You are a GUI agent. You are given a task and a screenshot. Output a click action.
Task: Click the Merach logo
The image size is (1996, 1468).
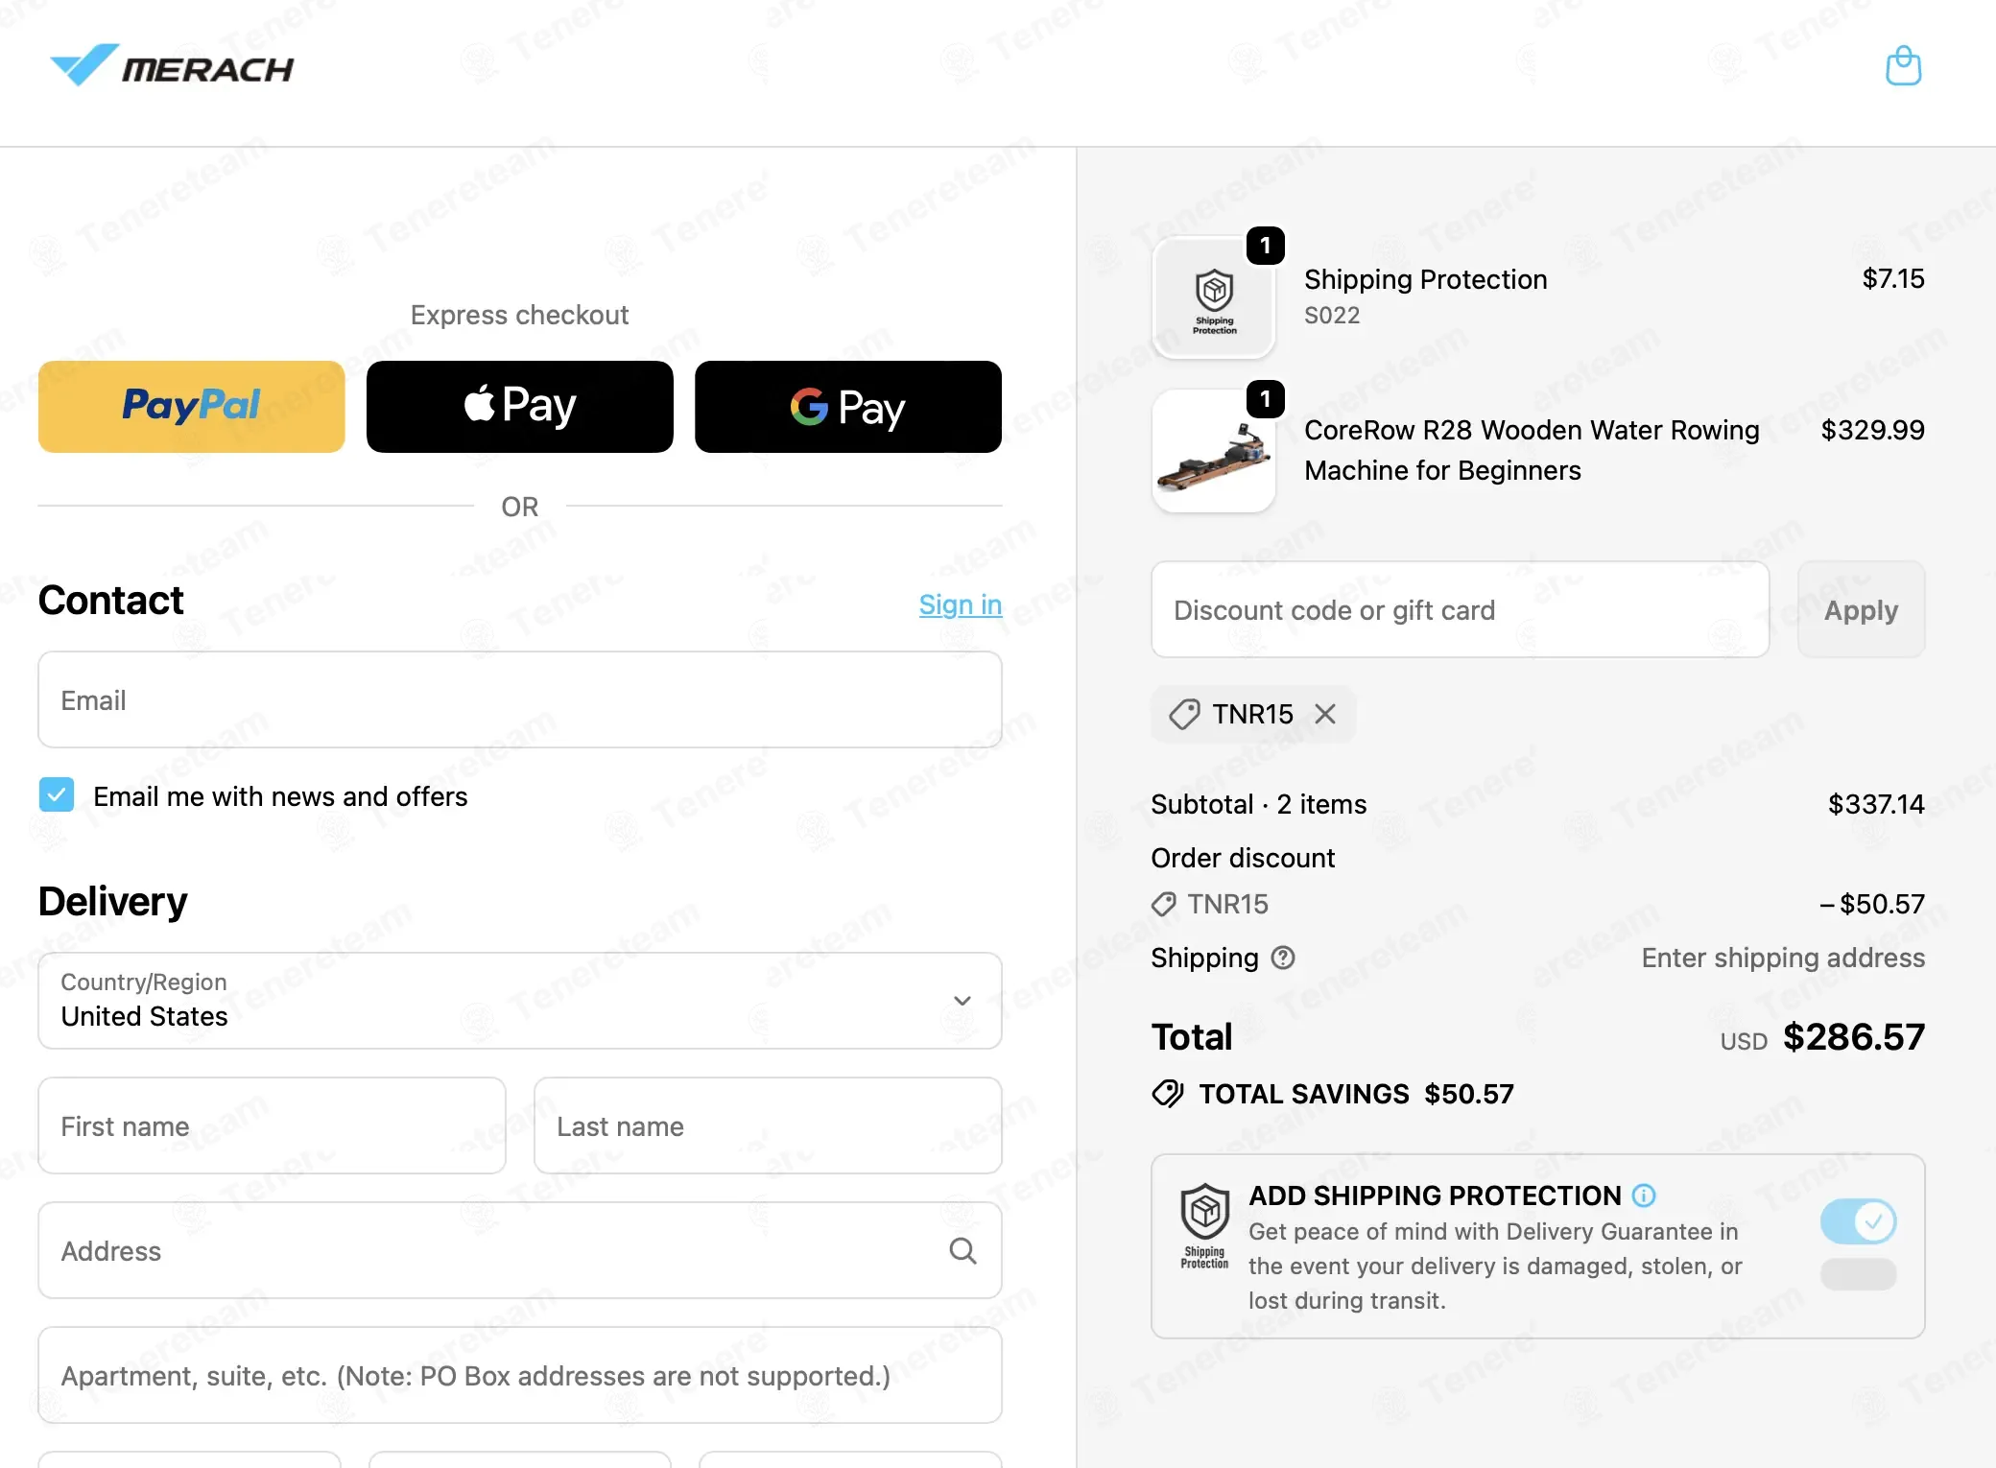[x=172, y=66]
